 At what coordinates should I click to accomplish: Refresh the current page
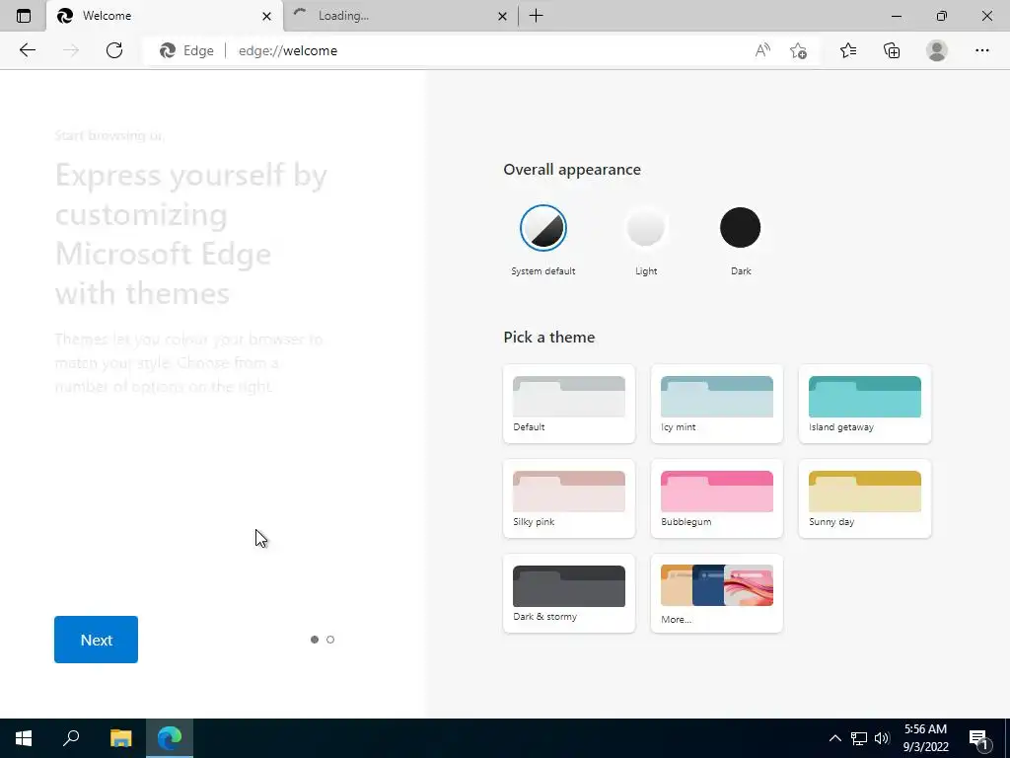coord(114,50)
